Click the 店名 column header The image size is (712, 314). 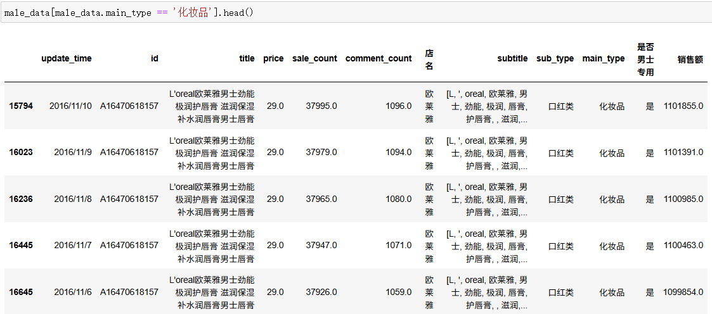(x=429, y=60)
